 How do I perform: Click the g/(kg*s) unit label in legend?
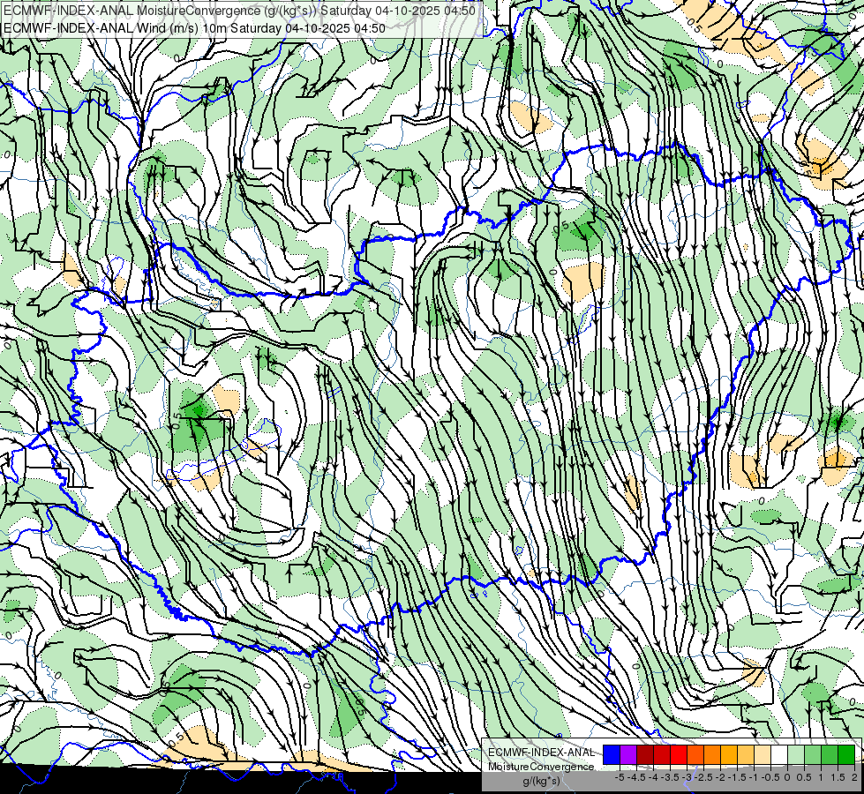(542, 781)
